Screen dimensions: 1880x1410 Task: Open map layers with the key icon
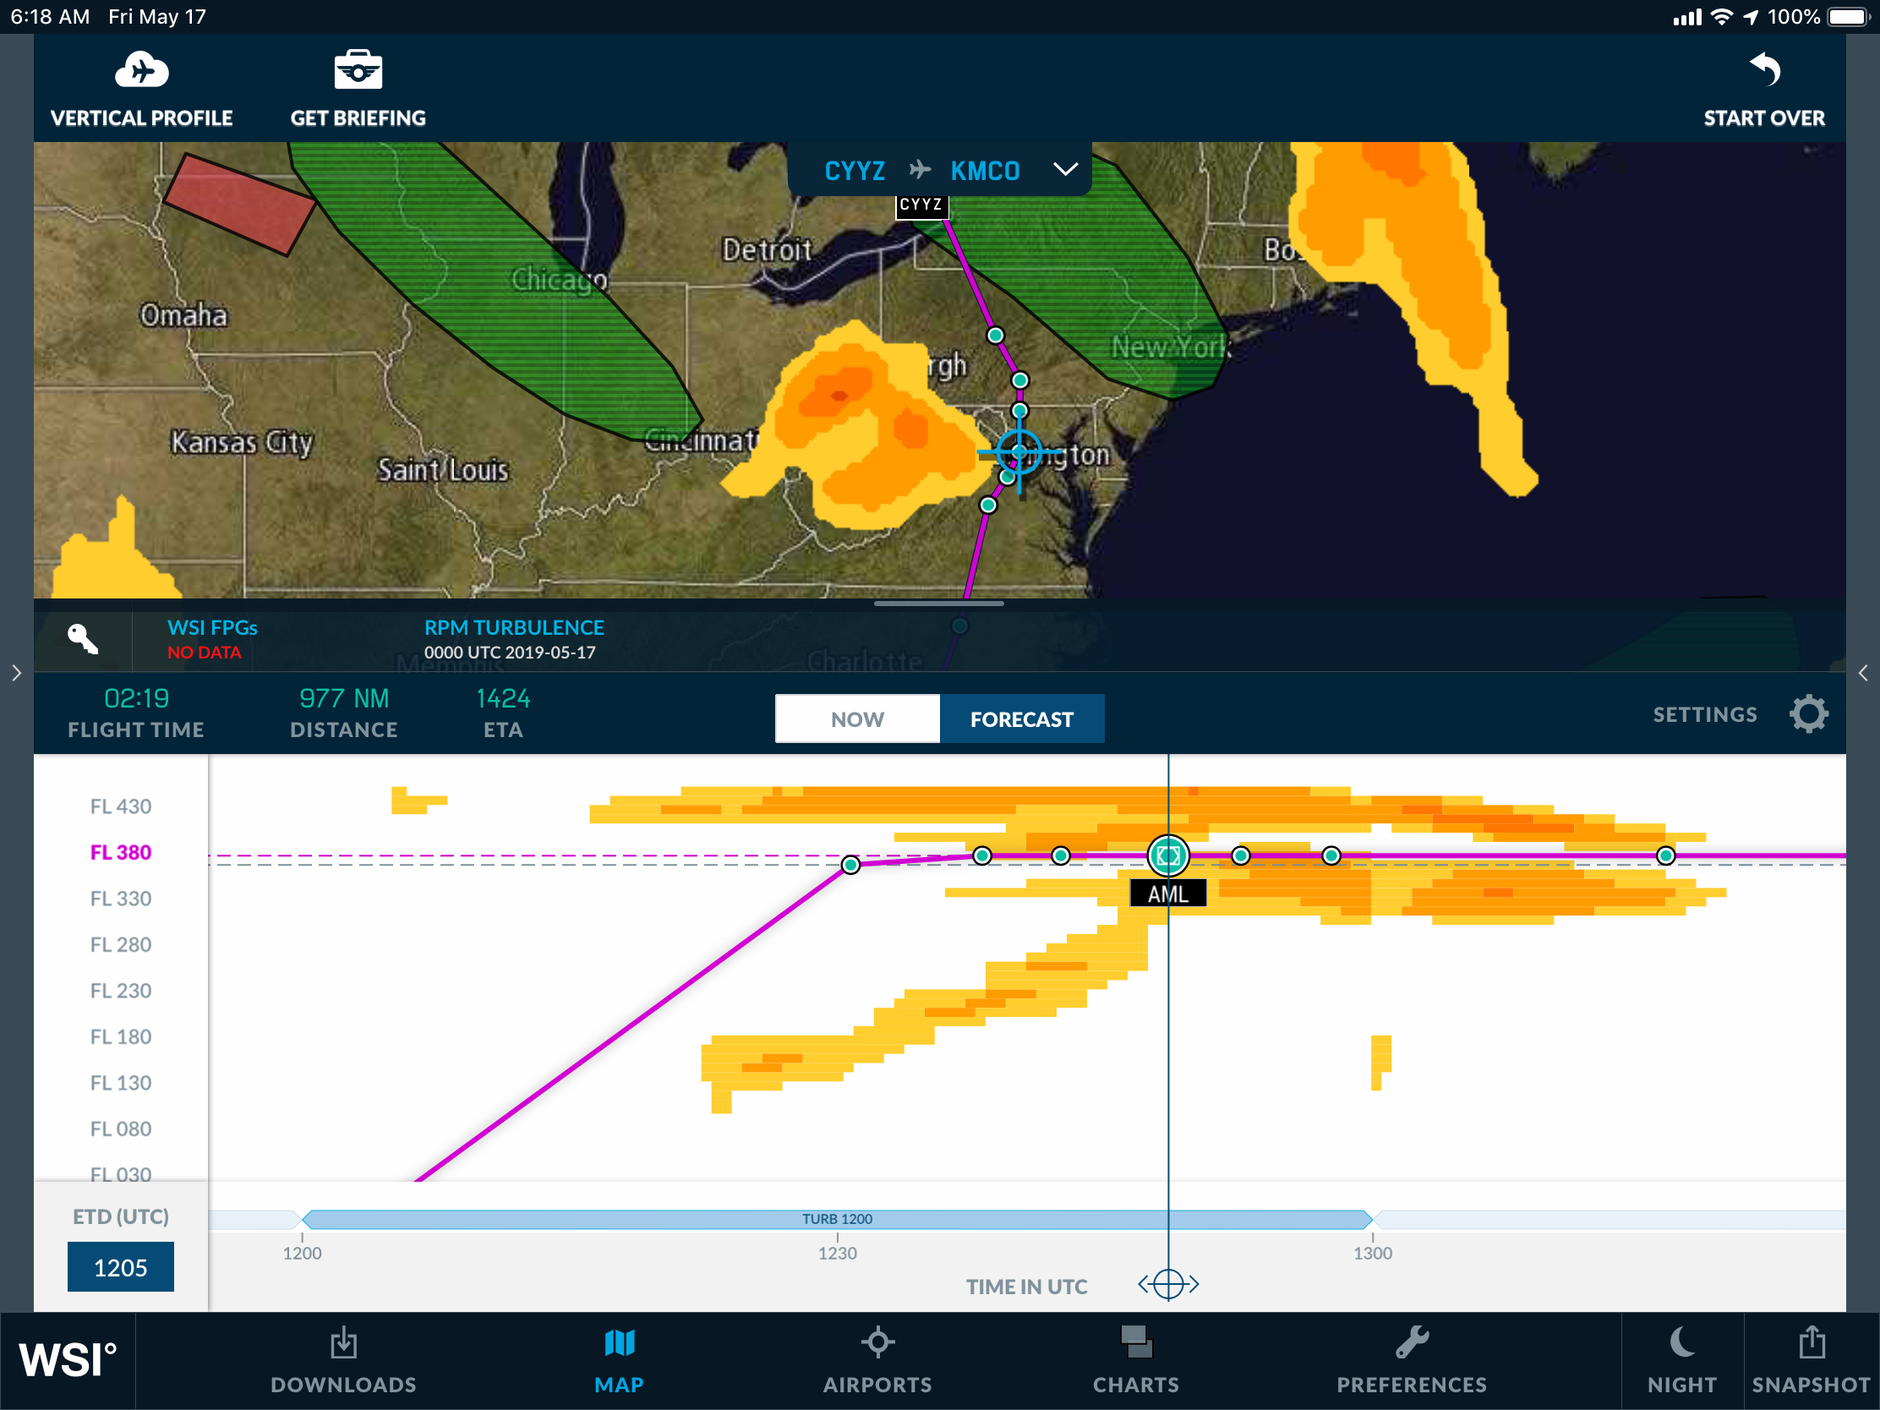click(83, 639)
